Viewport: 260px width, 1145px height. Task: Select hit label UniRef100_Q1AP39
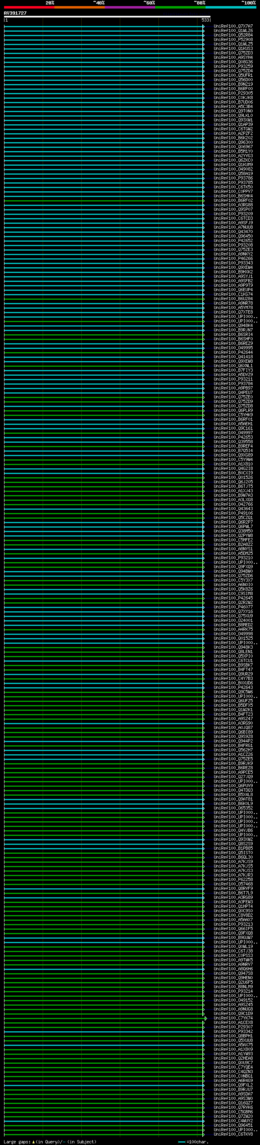click(233, 124)
